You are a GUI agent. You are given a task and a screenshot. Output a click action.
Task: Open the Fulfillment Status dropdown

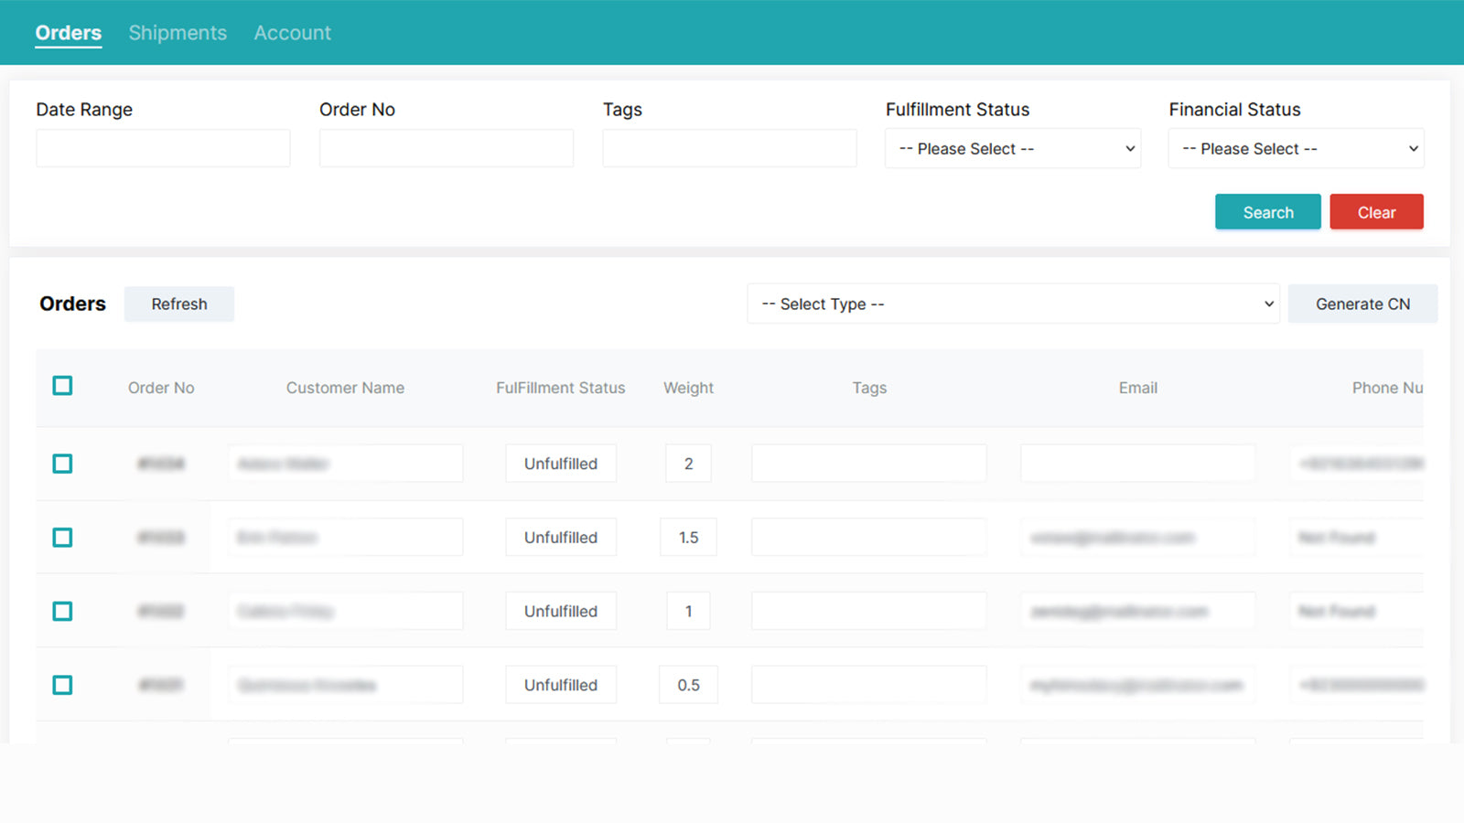pyautogui.click(x=1012, y=148)
